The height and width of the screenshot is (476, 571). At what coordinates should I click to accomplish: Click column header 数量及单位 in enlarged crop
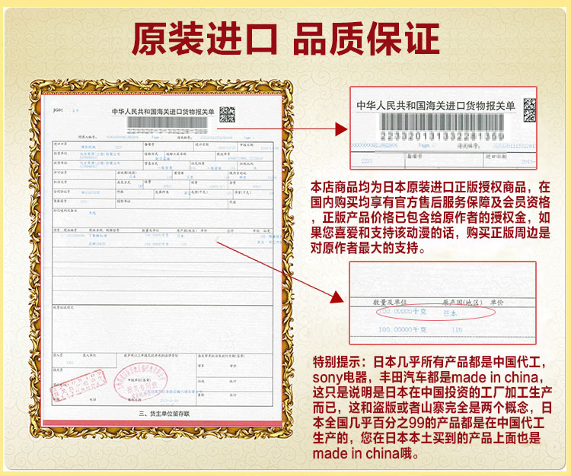390,302
